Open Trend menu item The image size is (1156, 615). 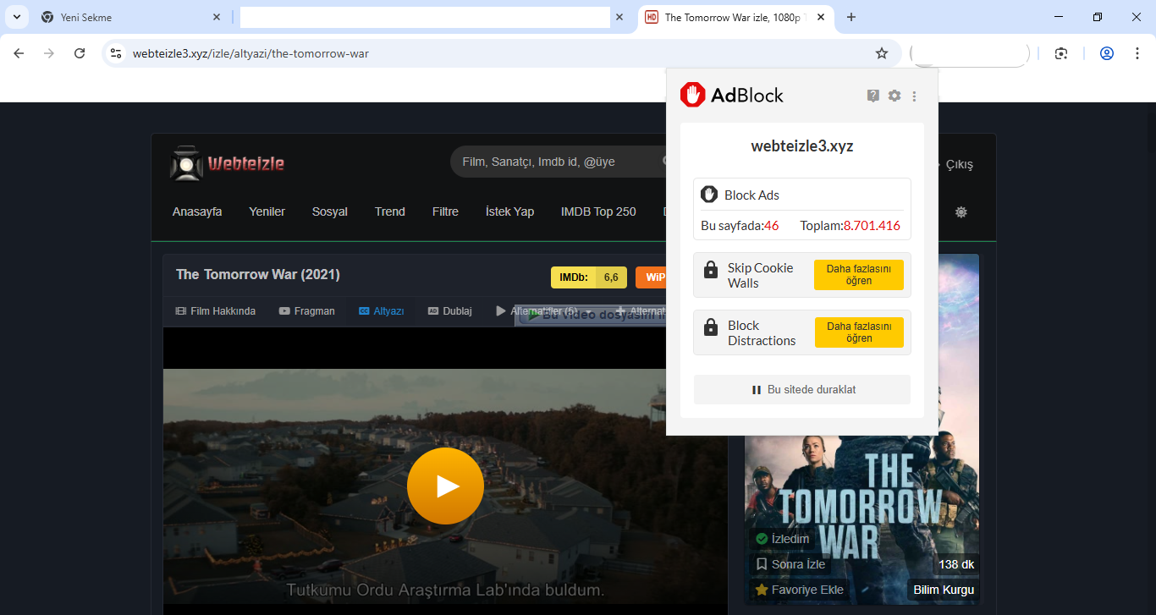pyautogui.click(x=390, y=211)
